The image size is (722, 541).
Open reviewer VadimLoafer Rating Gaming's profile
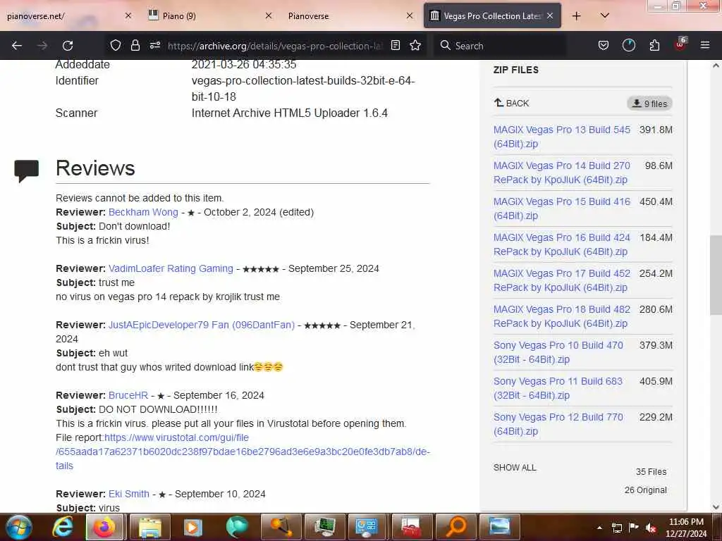171,268
